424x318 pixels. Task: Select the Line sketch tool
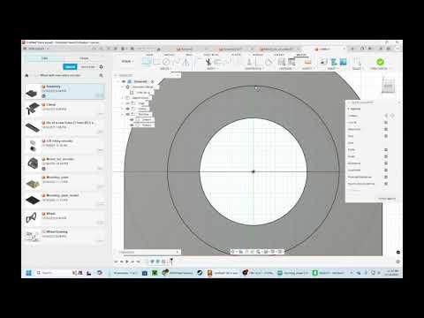(157, 62)
